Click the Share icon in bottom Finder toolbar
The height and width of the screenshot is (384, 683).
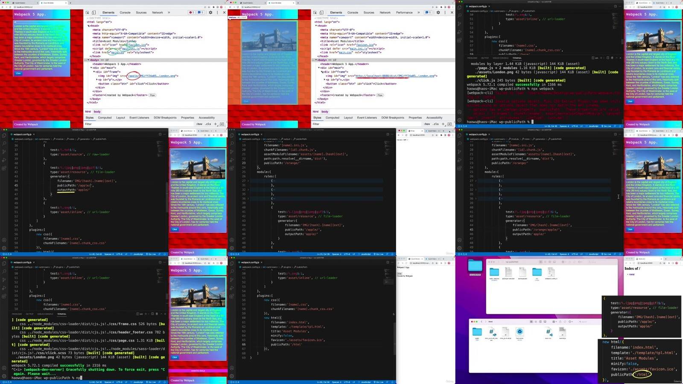pos(560,322)
